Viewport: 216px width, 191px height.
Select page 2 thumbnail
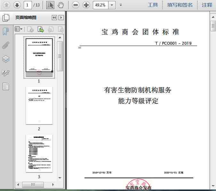click(x=39, y=105)
